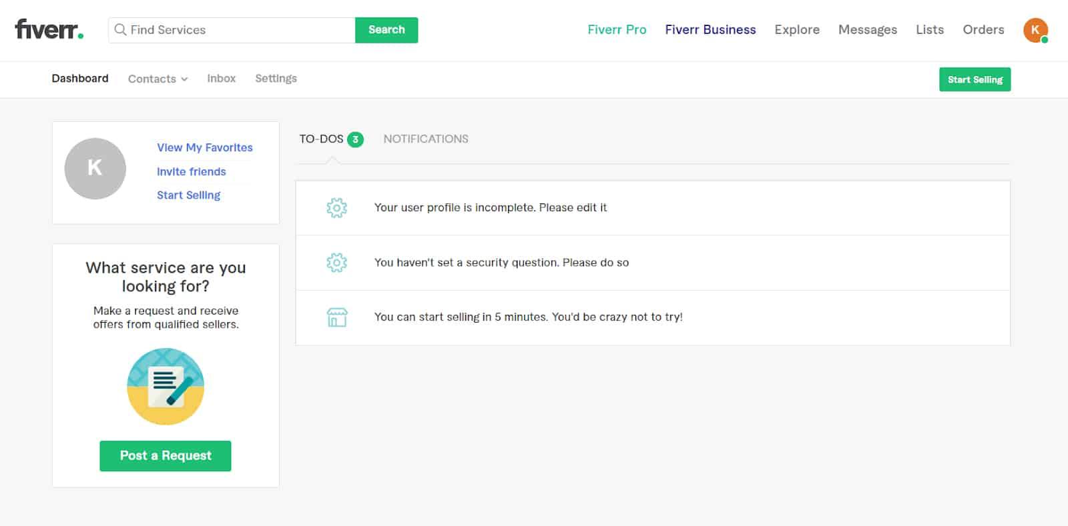Image resolution: width=1068 pixels, height=526 pixels.
Task: Click 'What service are you looking for?' heading
Action: point(166,277)
